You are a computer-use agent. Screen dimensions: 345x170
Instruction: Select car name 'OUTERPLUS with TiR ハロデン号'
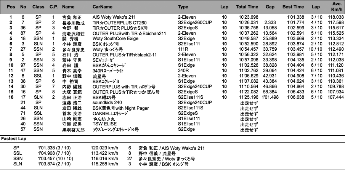(124, 87)
